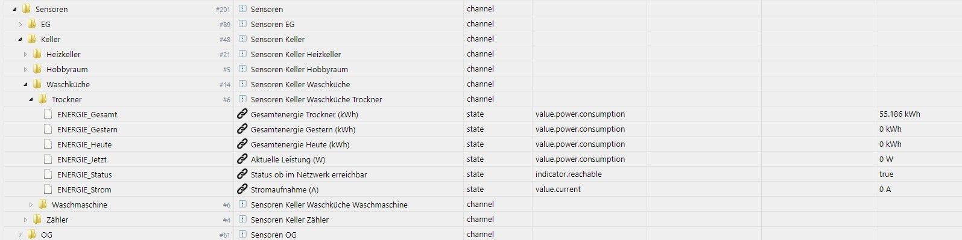Click the channel icon for Sensoren OG

(242, 234)
